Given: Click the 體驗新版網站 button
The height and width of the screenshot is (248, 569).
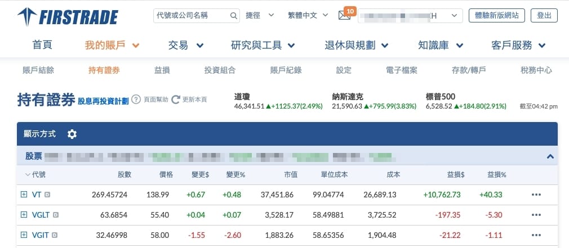Looking at the screenshot, I should pos(497,16).
